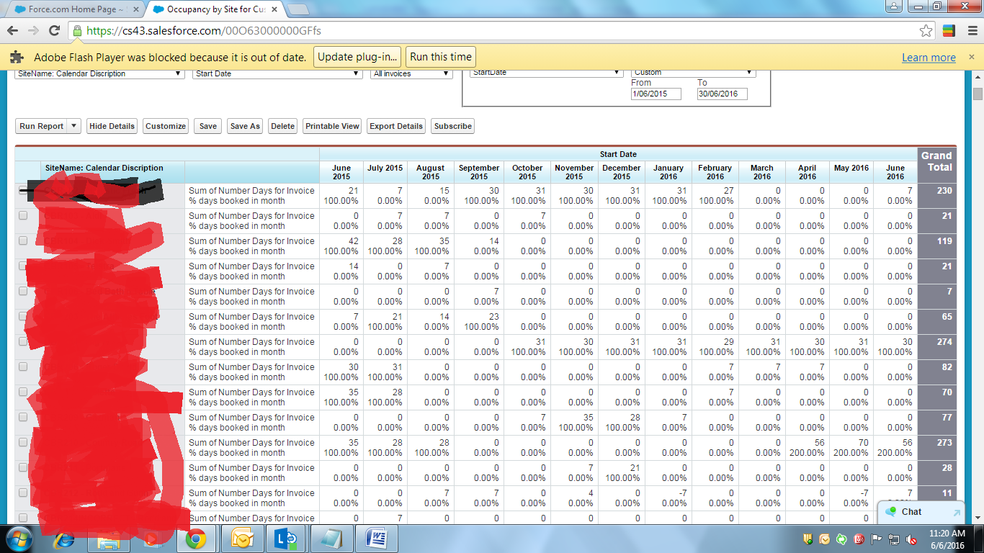This screenshot has width=984, height=553.
Task: Open the SiteName: Calendar Discription dropdown
Action: [x=99, y=73]
